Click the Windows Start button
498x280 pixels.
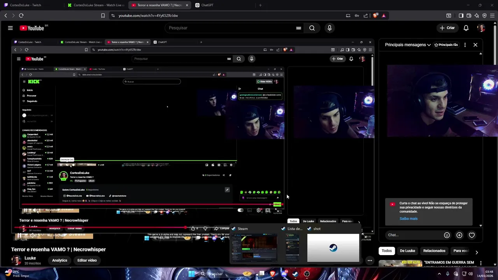[x=191, y=274]
